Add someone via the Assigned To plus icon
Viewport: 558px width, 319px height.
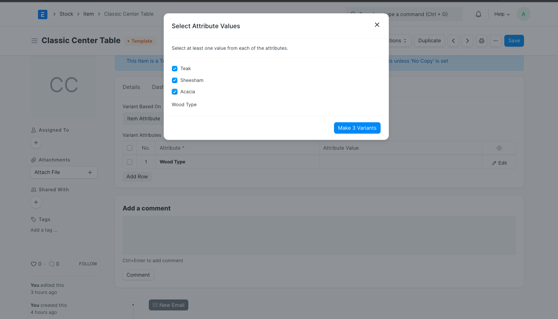(x=36, y=143)
